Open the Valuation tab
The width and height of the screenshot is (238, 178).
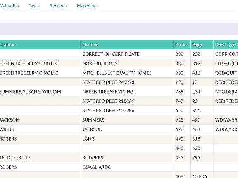[9, 6]
